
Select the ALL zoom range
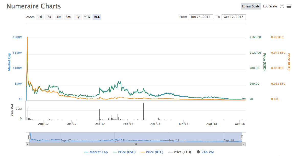(97, 17)
